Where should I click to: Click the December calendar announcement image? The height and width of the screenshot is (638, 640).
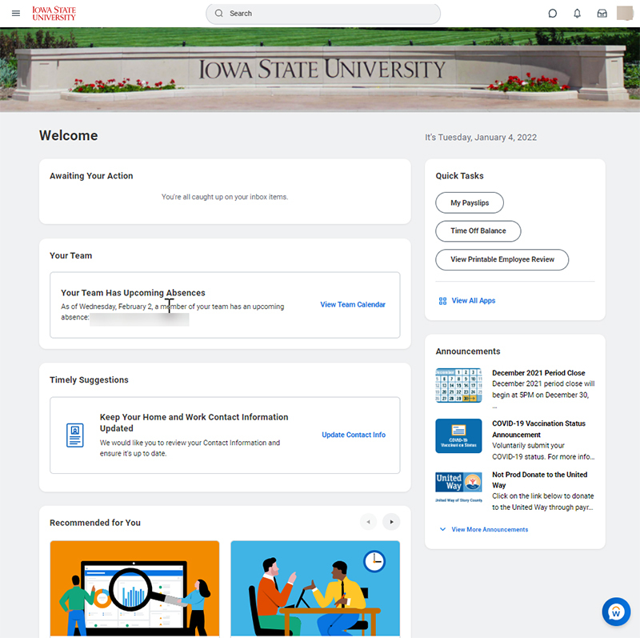pyautogui.click(x=458, y=385)
